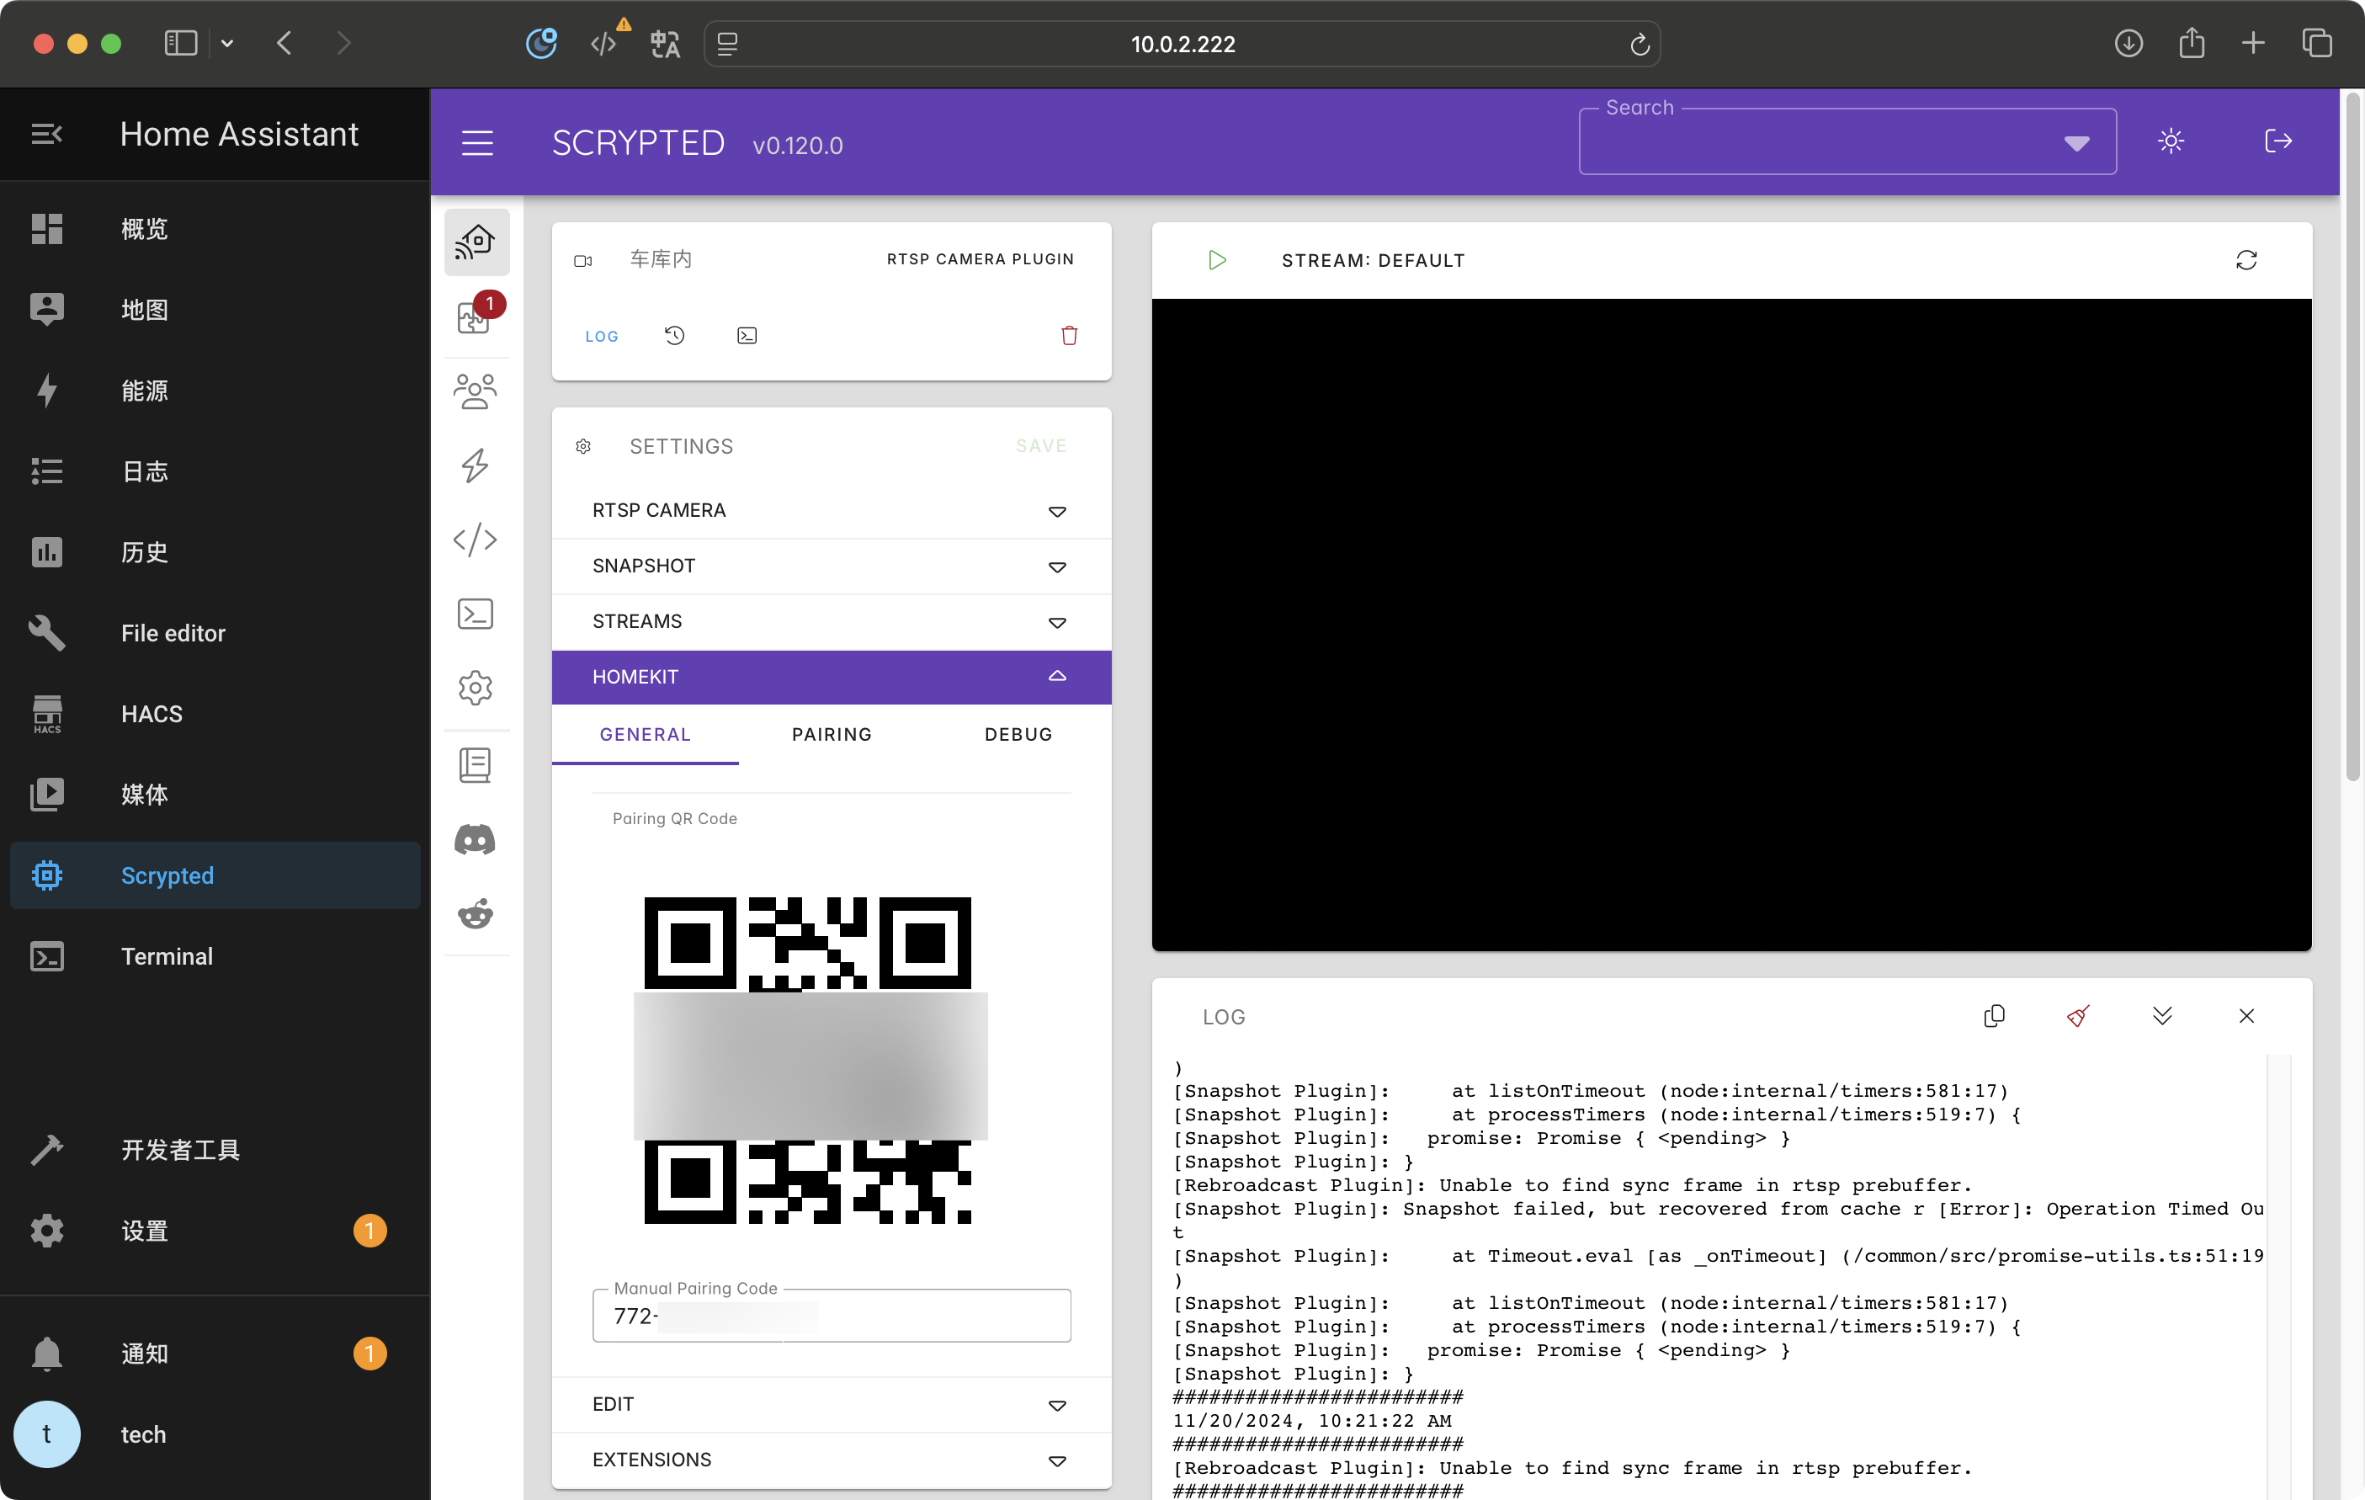Copy the log to clipboard
This screenshot has width=2365, height=1500.
[1994, 1016]
